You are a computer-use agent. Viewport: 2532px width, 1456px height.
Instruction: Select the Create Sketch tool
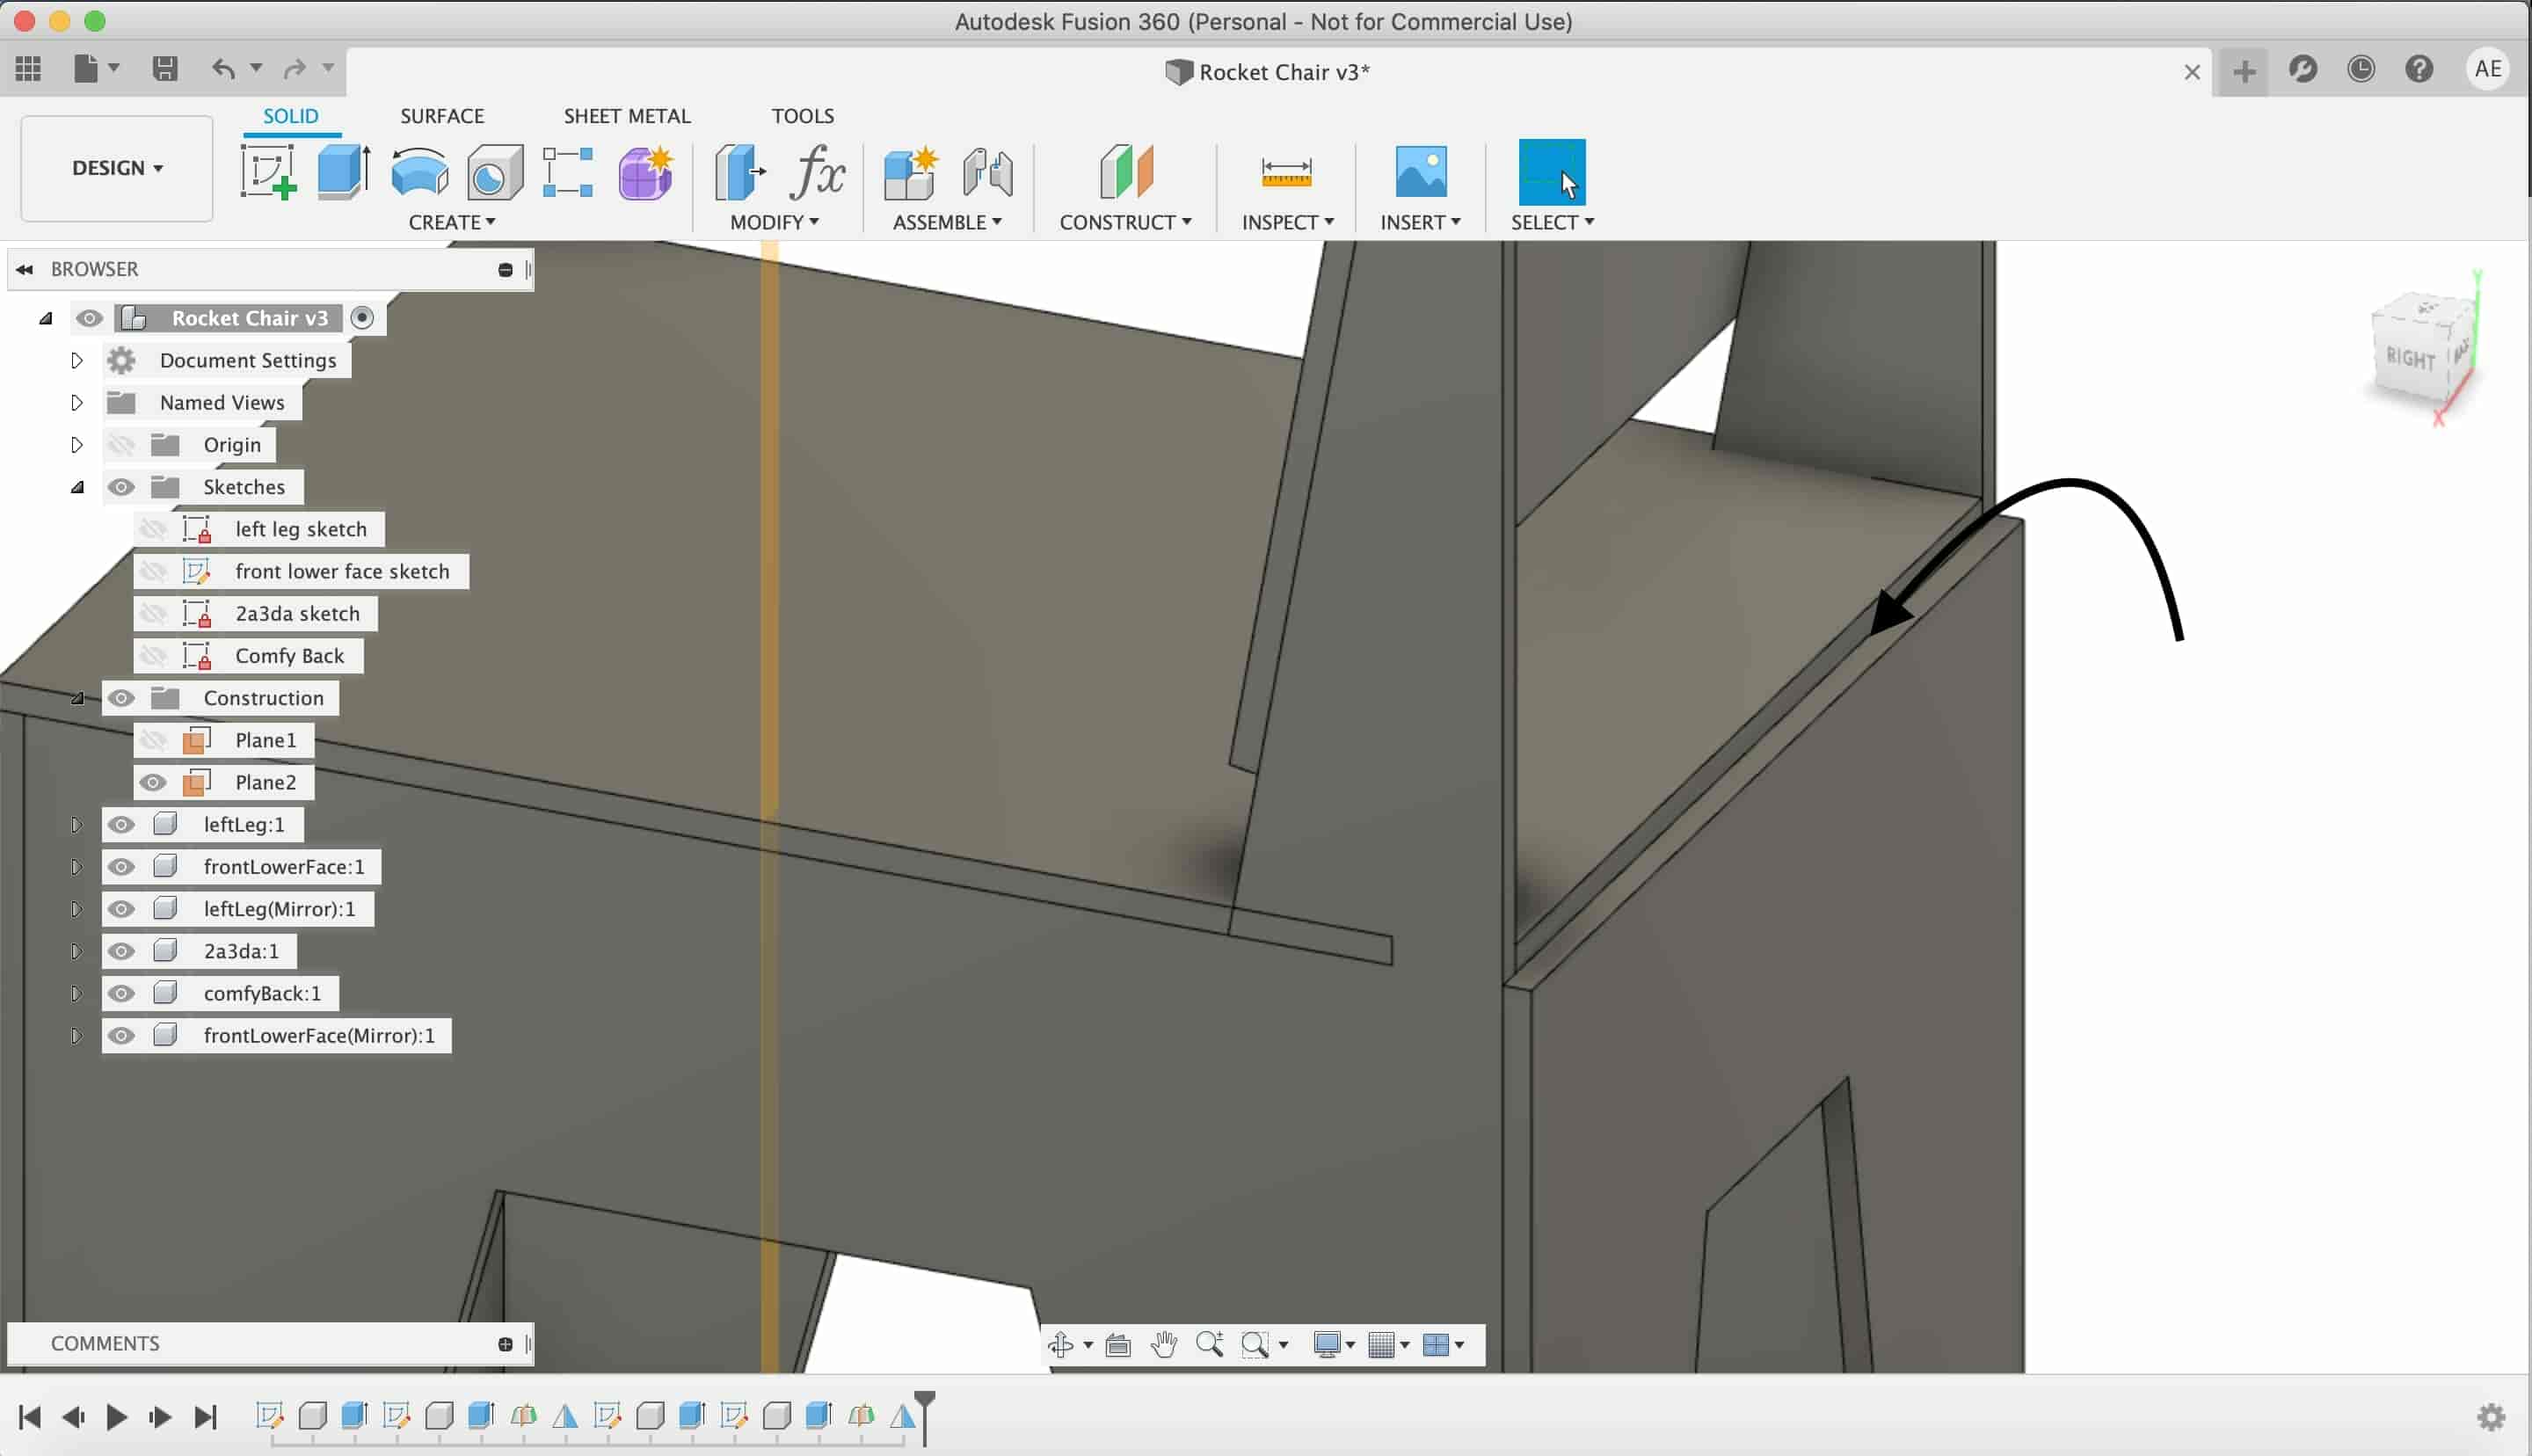coord(268,172)
